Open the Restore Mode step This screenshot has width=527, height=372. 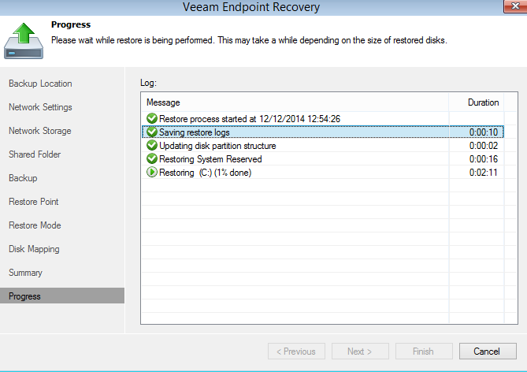coord(35,225)
